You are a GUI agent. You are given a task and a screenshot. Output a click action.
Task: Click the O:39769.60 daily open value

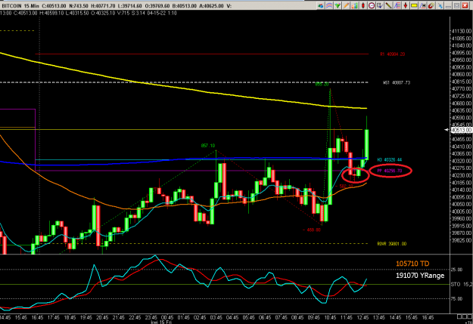pyautogui.click(x=157, y=6)
